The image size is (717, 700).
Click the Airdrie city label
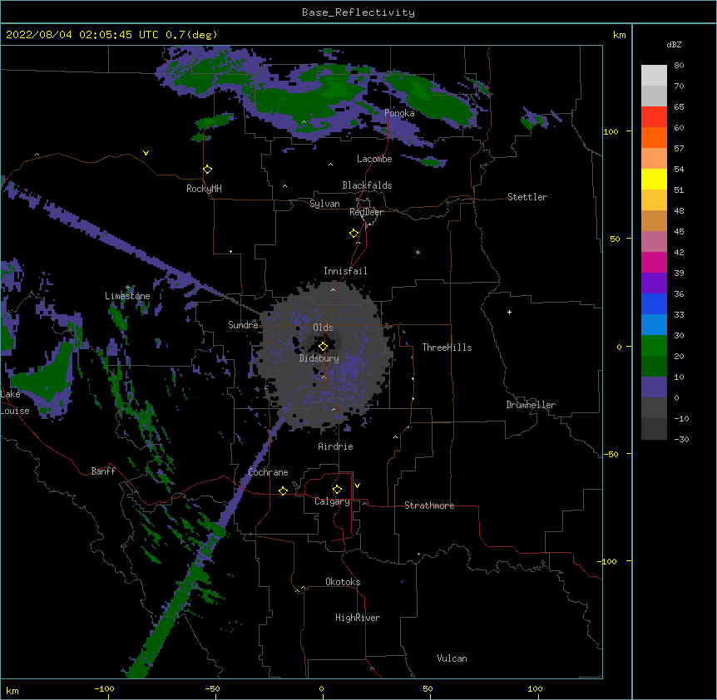[336, 446]
